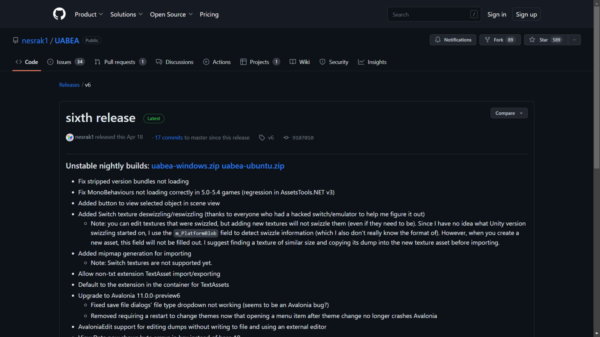
Task: Click the tag icon next to v6
Action: pyautogui.click(x=262, y=138)
